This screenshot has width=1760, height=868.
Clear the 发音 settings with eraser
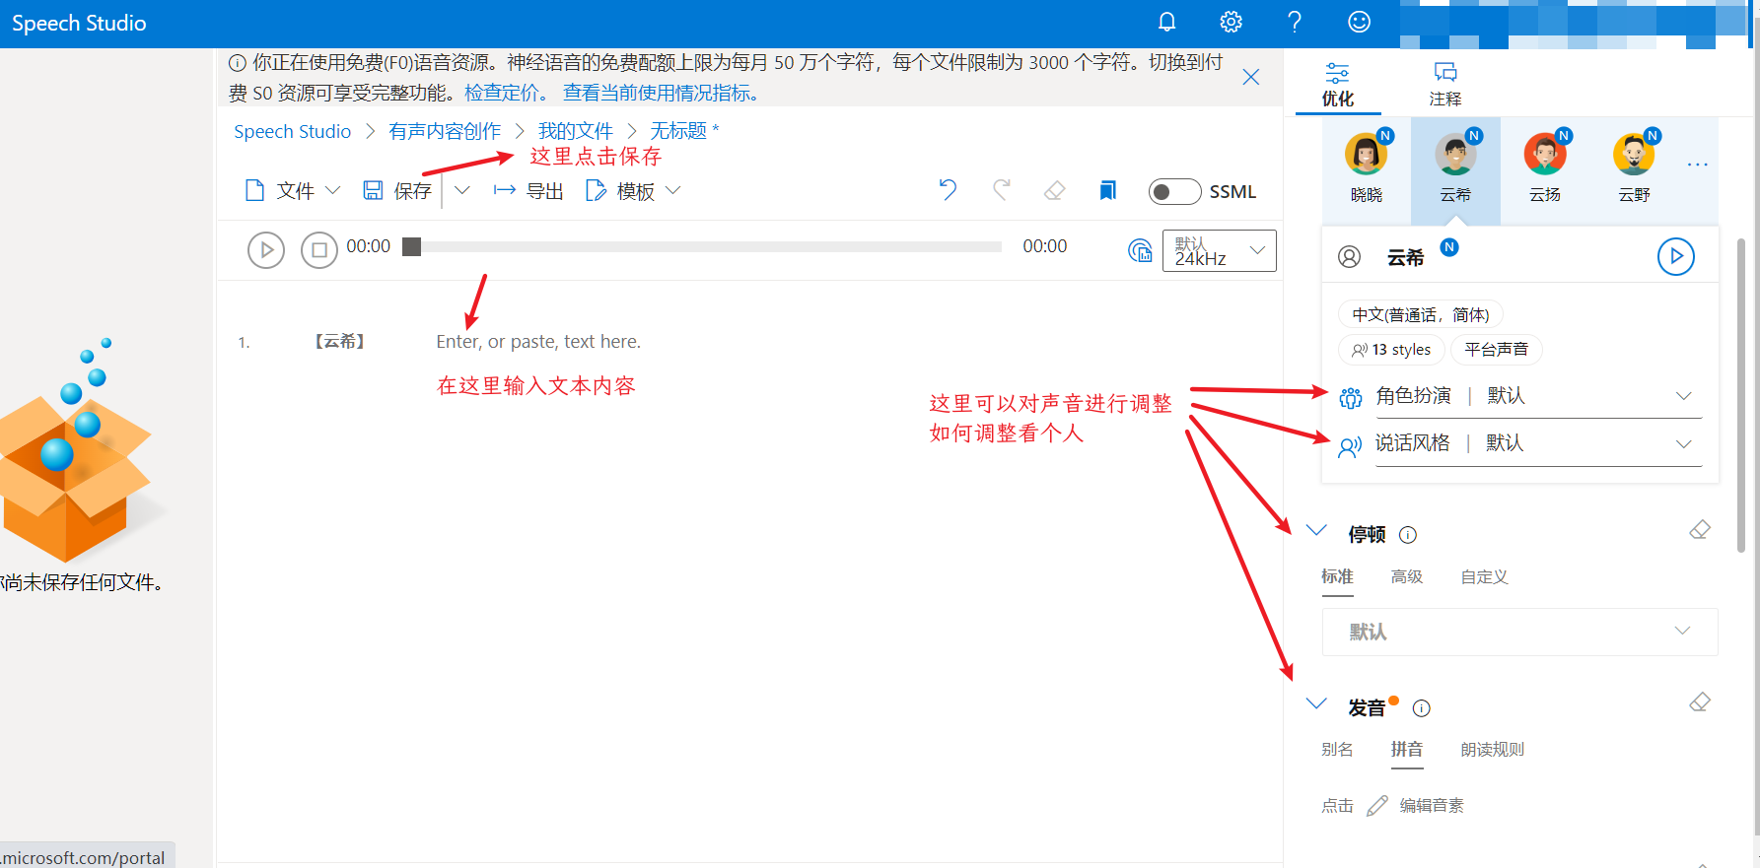pos(1699,702)
